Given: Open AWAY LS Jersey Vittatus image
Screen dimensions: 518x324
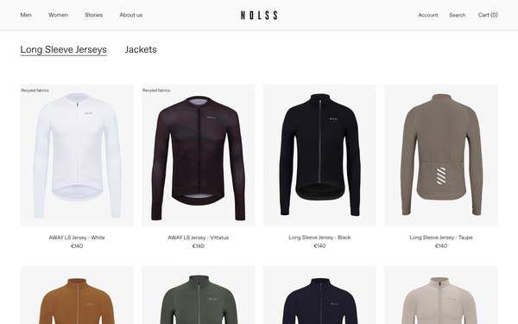Looking at the screenshot, I should click(x=199, y=156).
